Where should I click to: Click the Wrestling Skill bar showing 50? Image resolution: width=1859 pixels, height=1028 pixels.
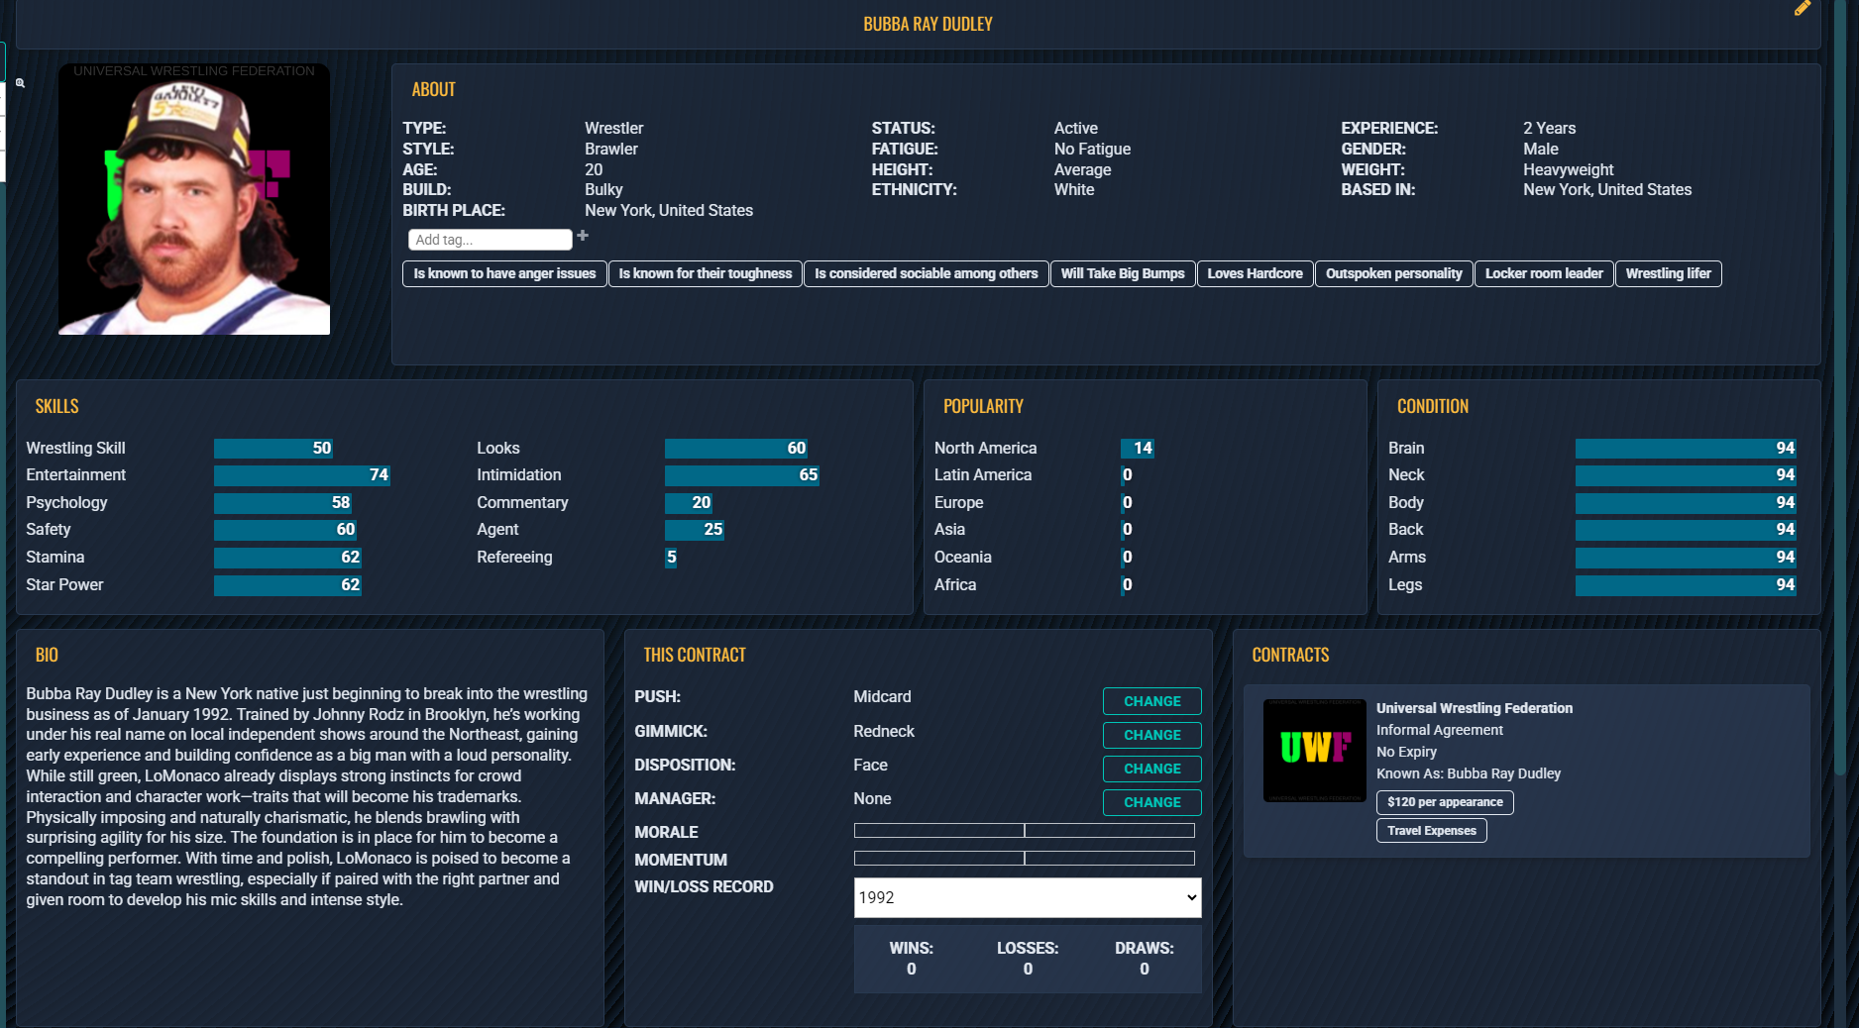click(x=273, y=449)
